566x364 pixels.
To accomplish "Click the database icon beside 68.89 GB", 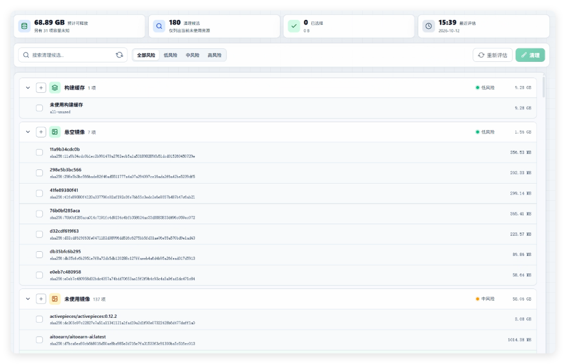I will click(24, 26).
